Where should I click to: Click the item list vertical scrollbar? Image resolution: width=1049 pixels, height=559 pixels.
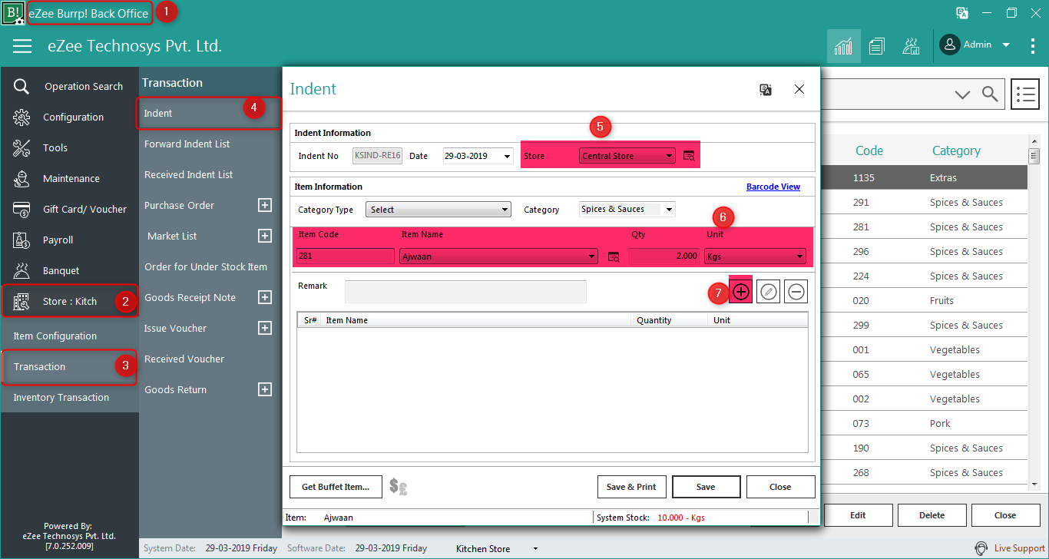coord(1034,313)
